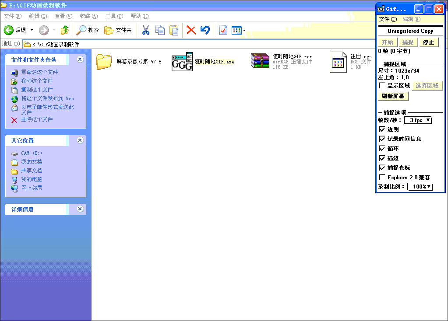Click the Copy icon in toolbar
Viewport: 448px width, 321px height.
(160, 30)
